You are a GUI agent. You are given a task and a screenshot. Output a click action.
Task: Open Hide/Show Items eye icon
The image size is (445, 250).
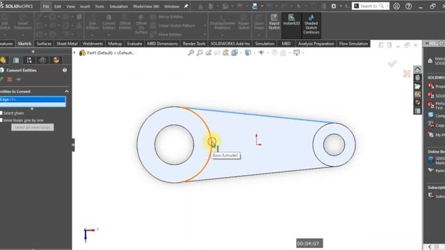(x=261, y=53)
